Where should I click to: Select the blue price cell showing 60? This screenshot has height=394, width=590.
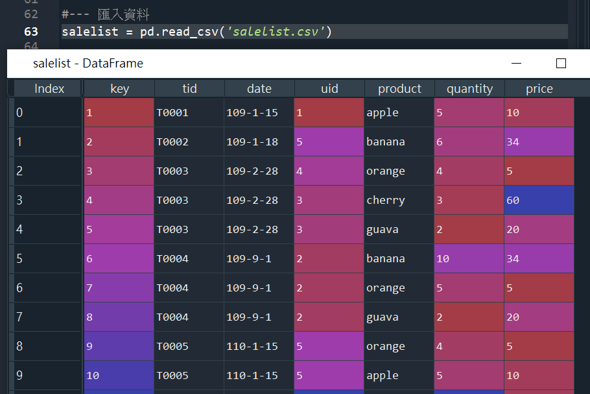(539, 200)
